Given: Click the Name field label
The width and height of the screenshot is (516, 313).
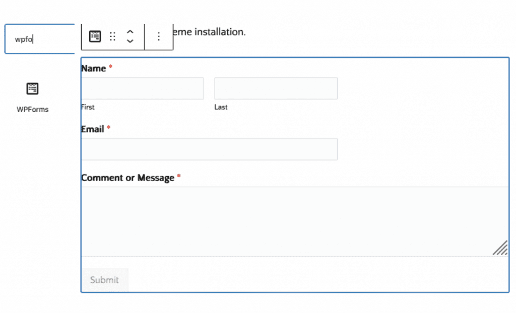Looking at the screenshot, I should click(94, 68).
